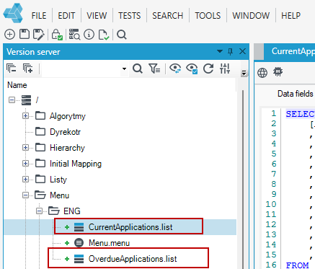
Task: Click the magnifier icon in main toolbar
Action: coord(122,35)
